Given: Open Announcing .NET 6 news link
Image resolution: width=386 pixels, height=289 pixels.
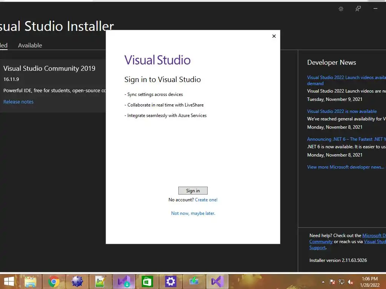Looking at the screenshot, I should [346, 139].
